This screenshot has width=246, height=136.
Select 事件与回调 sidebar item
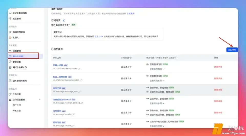click(25, 56)
